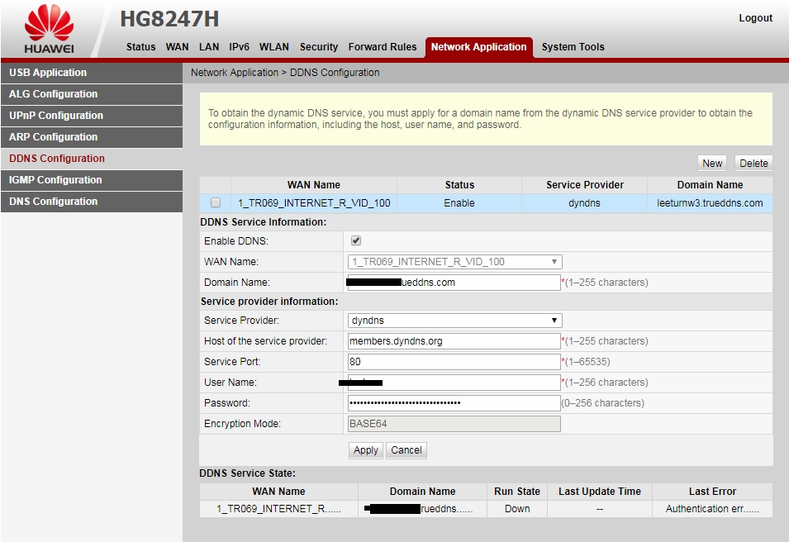Focus the Domain Name input field
Viewport: 789px width, 542px height.
click(x=454, y=283)
